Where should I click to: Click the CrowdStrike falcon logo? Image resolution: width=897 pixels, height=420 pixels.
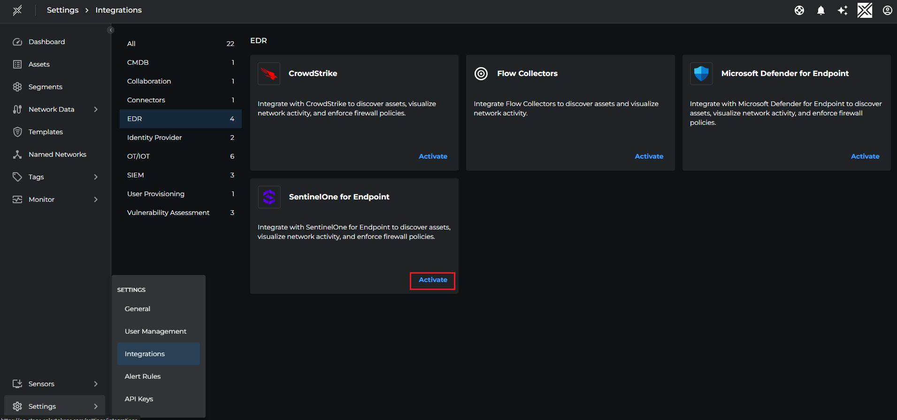pos(269,74)
